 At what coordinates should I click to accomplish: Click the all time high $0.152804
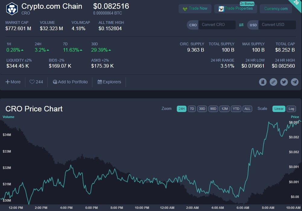110,28
